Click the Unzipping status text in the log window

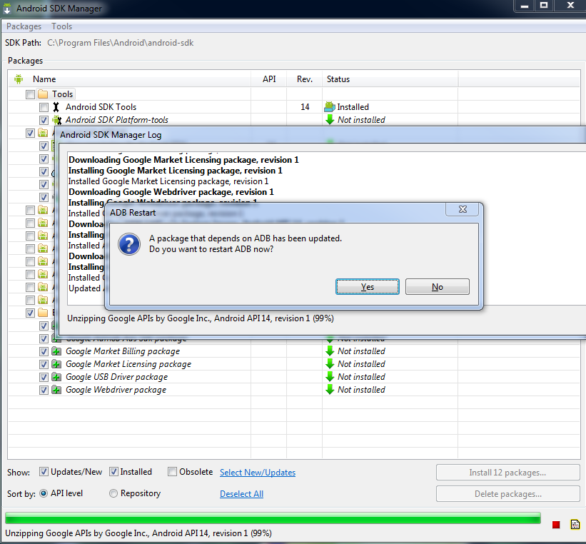pos(201,318)
